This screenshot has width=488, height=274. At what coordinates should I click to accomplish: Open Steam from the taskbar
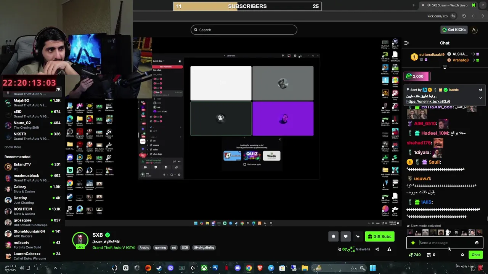[159, 268]
